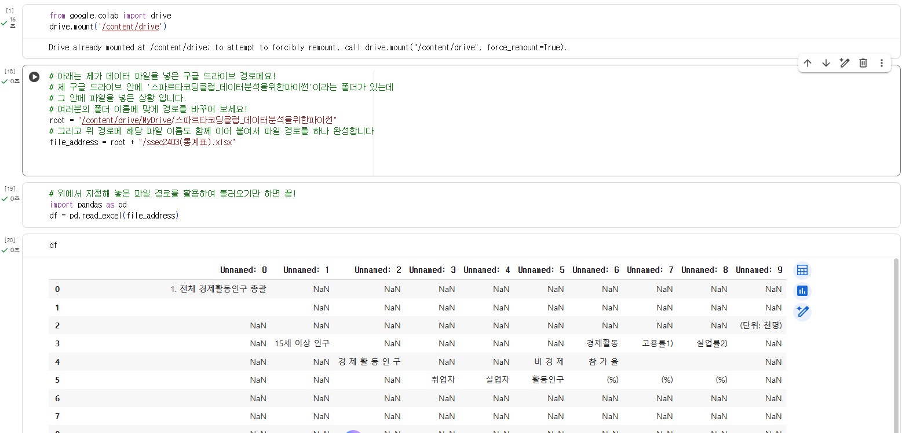Click the comment '# 위에서 지정해 놓은 파일 경로를...'
Screen dimensions: 902x433
click(173, 194)
